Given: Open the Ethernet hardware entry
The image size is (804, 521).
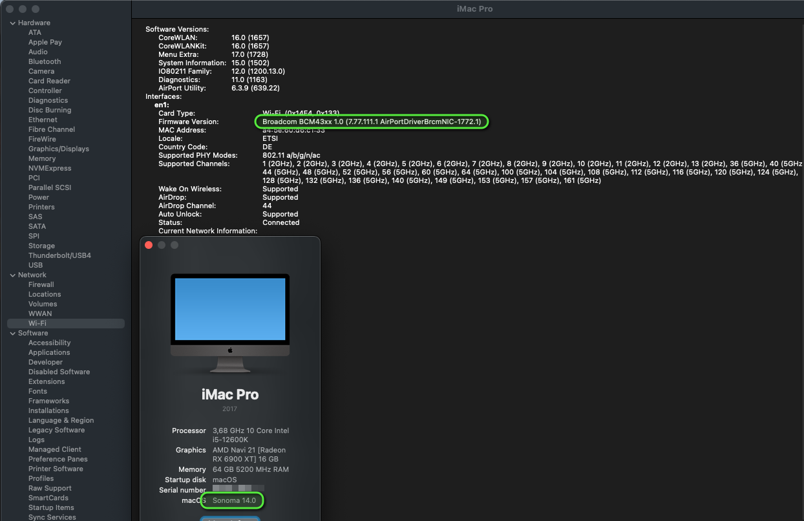Looking at the screenshot, I should point(43,120).
